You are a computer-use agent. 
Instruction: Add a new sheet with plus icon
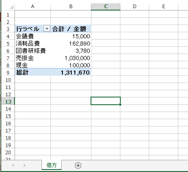point(78,165)
